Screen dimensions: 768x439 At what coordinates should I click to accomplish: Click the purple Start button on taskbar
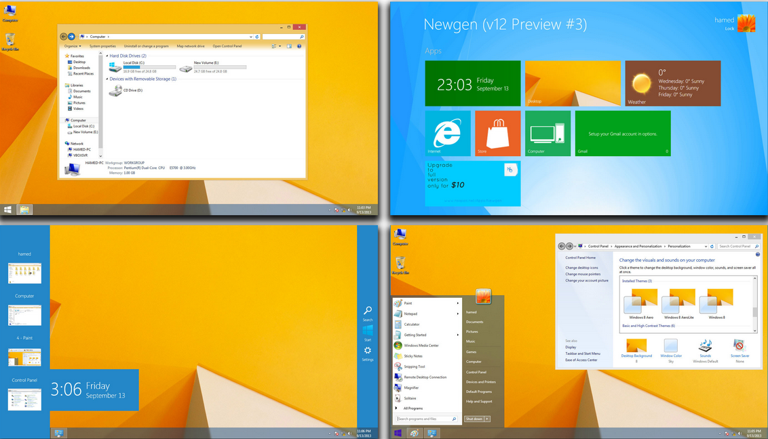tap(398, 433)
